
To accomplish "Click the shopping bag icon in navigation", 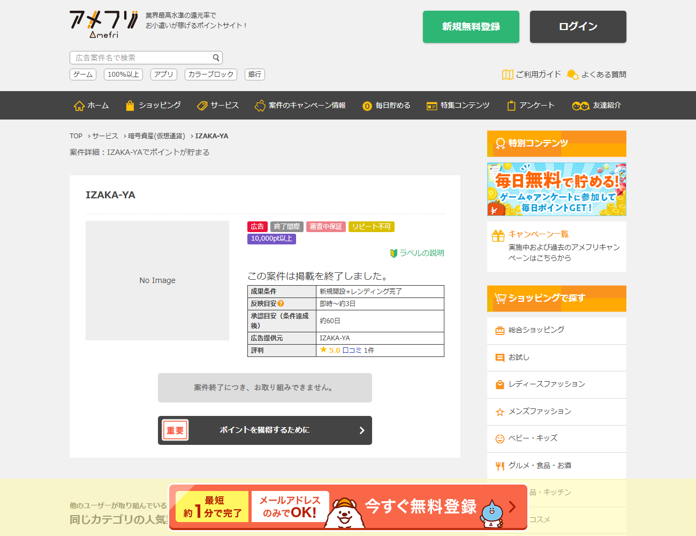I will [x=130, y=106].
